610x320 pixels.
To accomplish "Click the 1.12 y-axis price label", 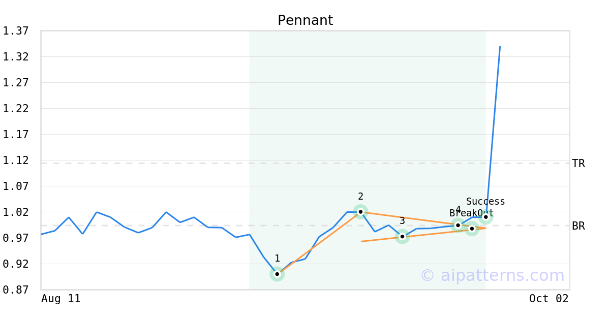I will (x=16, y=161).
